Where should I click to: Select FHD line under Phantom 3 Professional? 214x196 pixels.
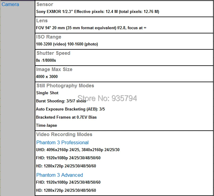[x=68, y=158]
